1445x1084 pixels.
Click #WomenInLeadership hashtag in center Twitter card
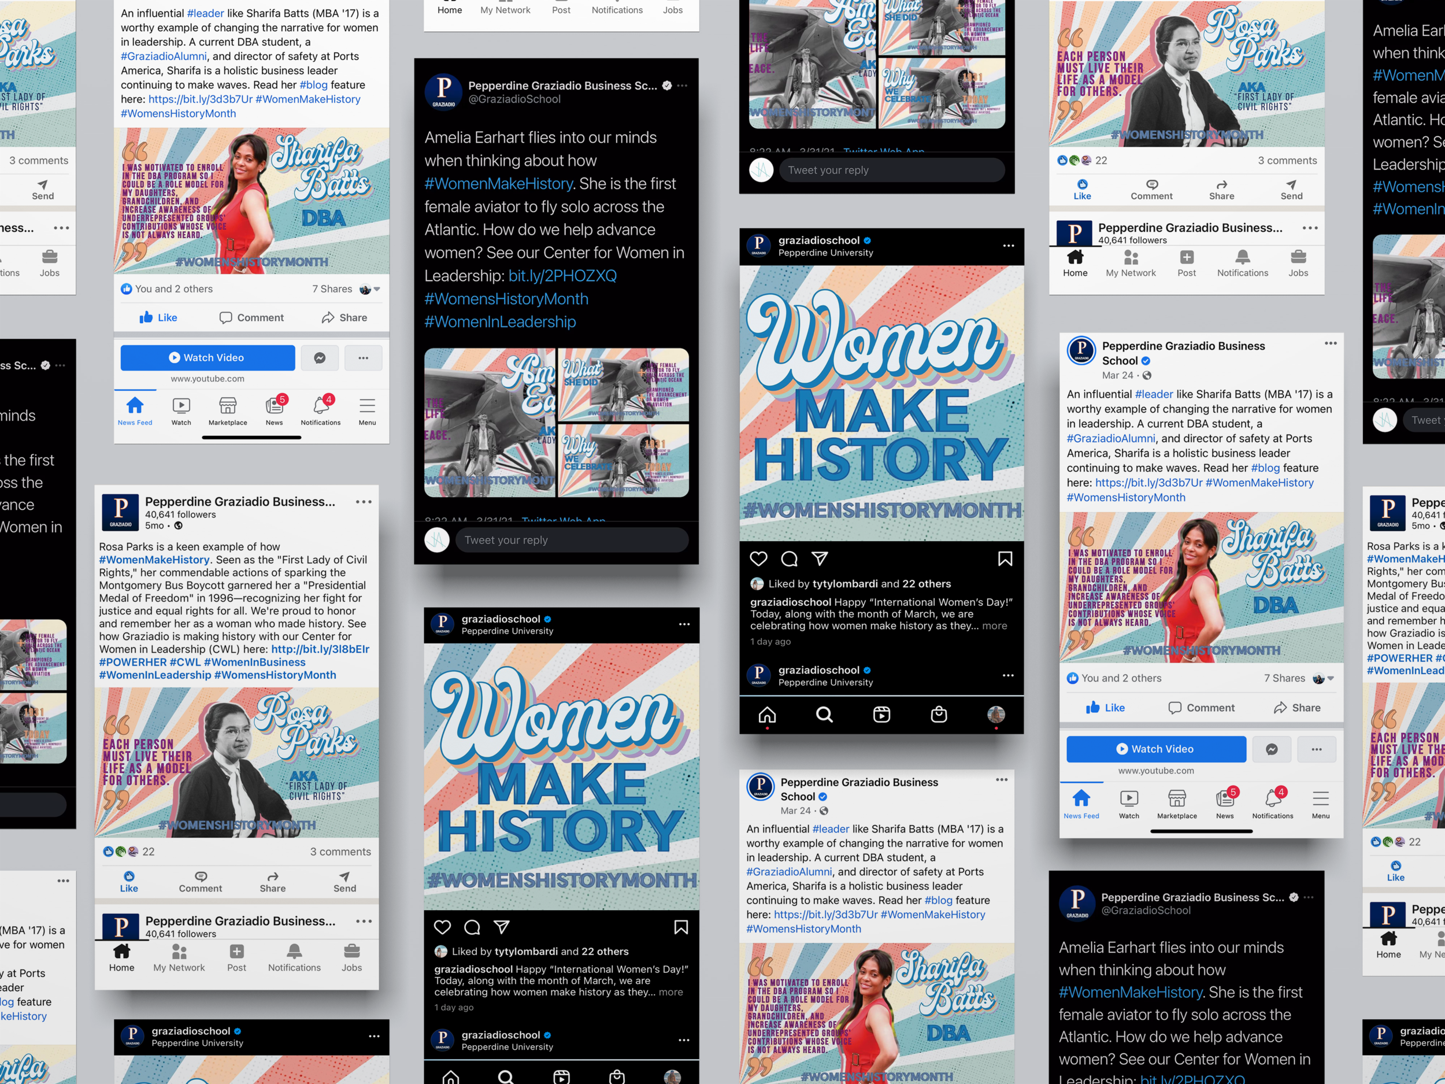501,322
